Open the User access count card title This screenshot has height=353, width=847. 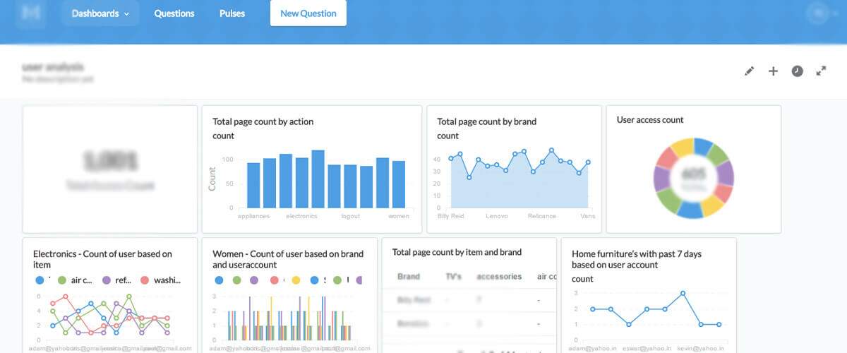pos(650,120)
